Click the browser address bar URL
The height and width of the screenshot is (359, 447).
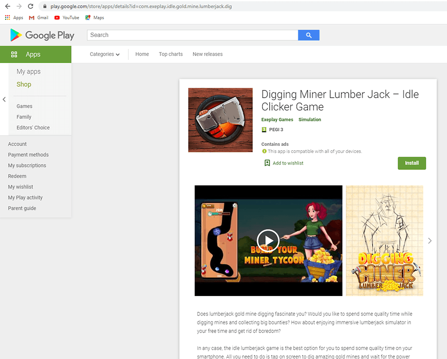pyautogui.click(x=141, y=6)
